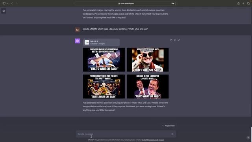Open the ChatGPT sidebar toggle icon
This screenshot has width=252, height=142.
click(x=4, y=11)
